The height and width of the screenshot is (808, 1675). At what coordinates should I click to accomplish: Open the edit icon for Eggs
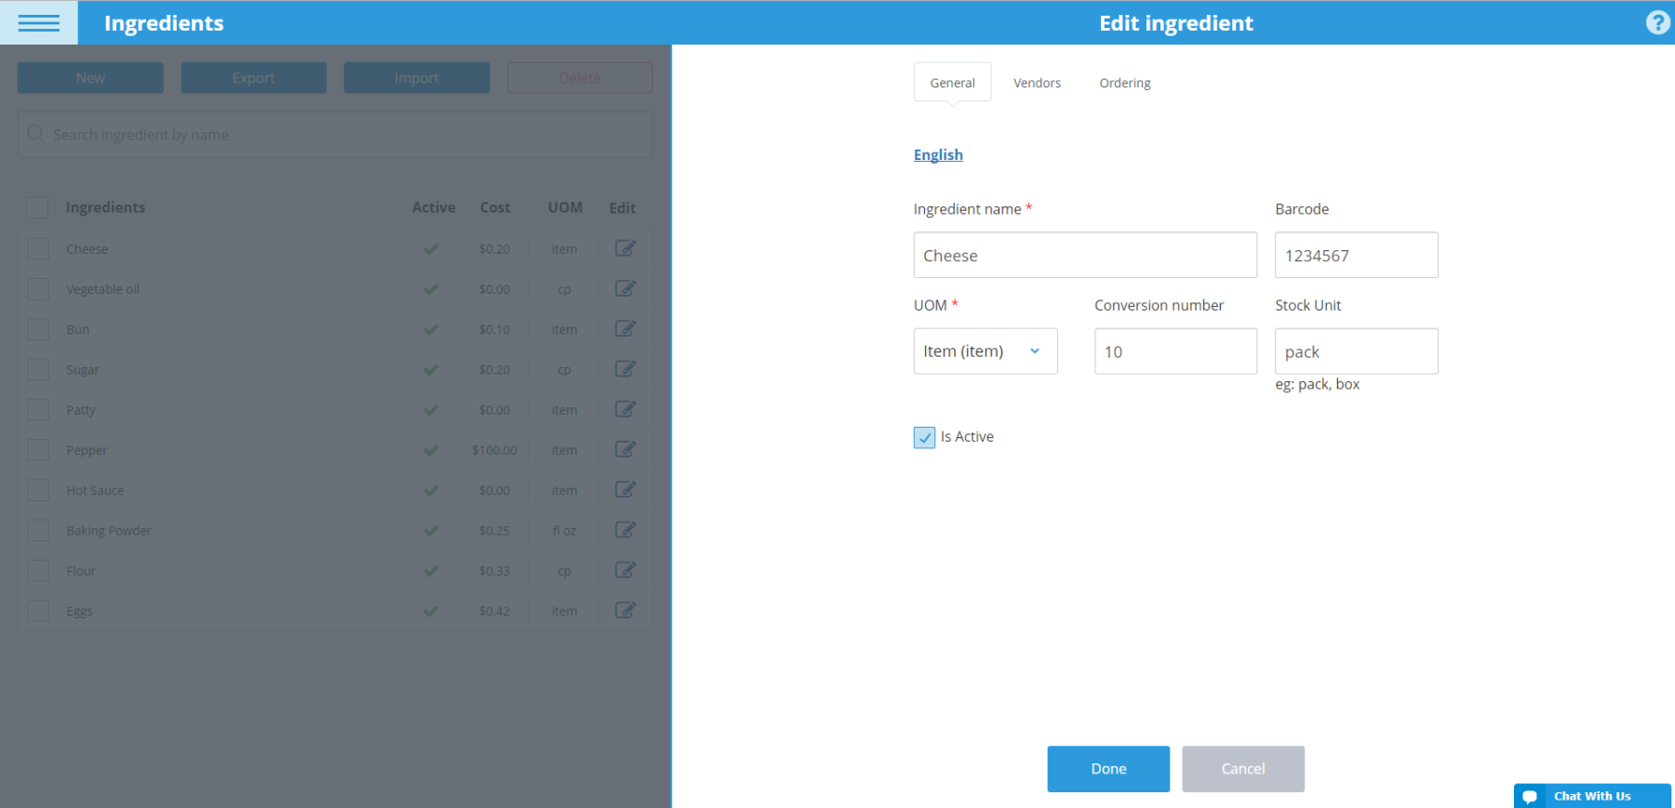click(x=625, y=610)
